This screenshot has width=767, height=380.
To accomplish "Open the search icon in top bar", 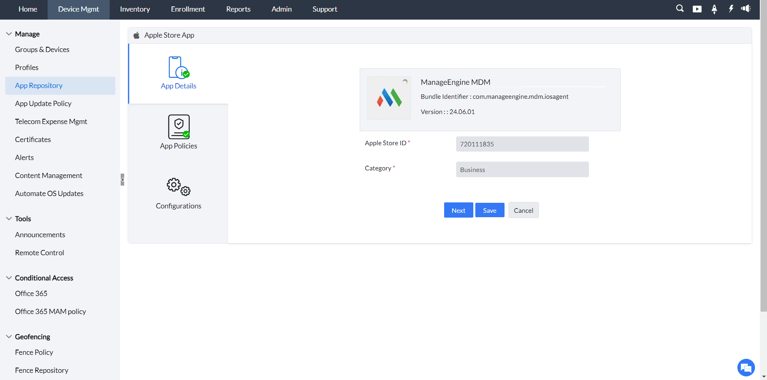I will click(680, 9).
